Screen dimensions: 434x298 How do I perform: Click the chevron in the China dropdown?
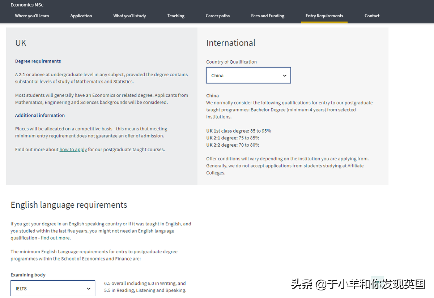pyautogui.click(x=285, y=76)
